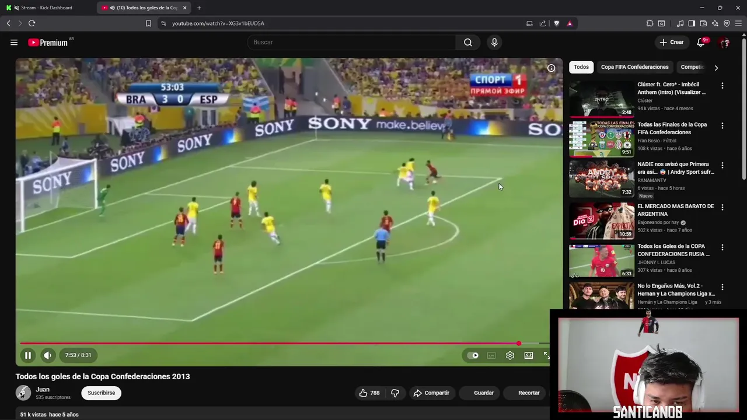The height and width of the screenshot is (420, 747).
Task: Subscribe with the Suscribirse button
Action: pyautogui.click(x=101, y=393)
